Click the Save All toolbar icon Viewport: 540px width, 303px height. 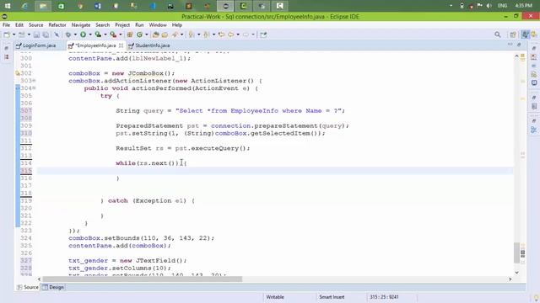[x=46, y=35]
